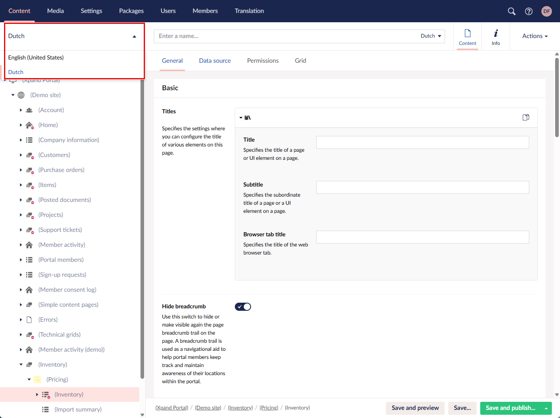Viewport: 560px width, 418px height.
Task: Collapse the Pricing tree node
Action: click(x=29, y=380)
